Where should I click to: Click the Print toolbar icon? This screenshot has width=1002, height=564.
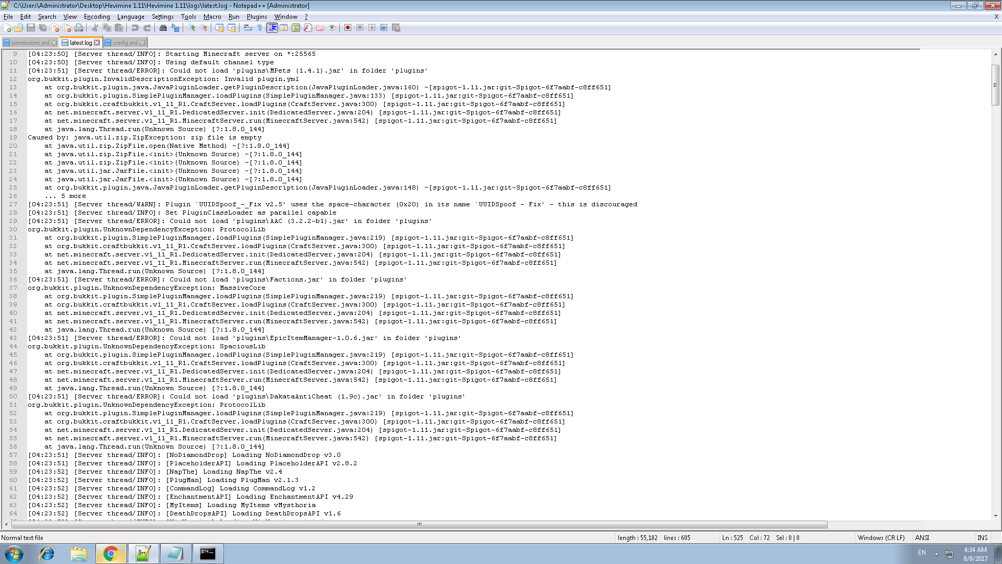click(x=79, y=28)
